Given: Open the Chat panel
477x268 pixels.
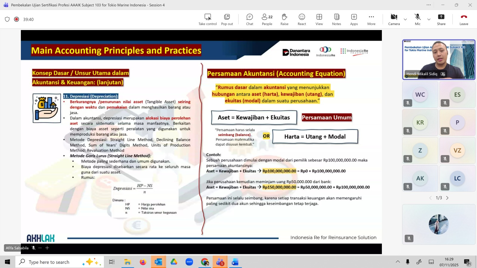Looking at the screenshot, I should point(250,19).
